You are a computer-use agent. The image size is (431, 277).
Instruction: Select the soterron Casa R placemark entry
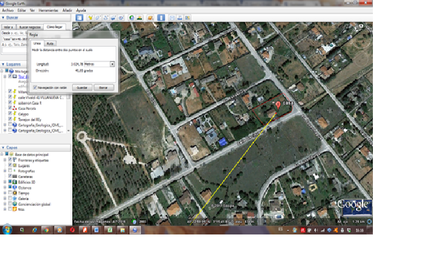pyautogui.click(x=30, y=103)
